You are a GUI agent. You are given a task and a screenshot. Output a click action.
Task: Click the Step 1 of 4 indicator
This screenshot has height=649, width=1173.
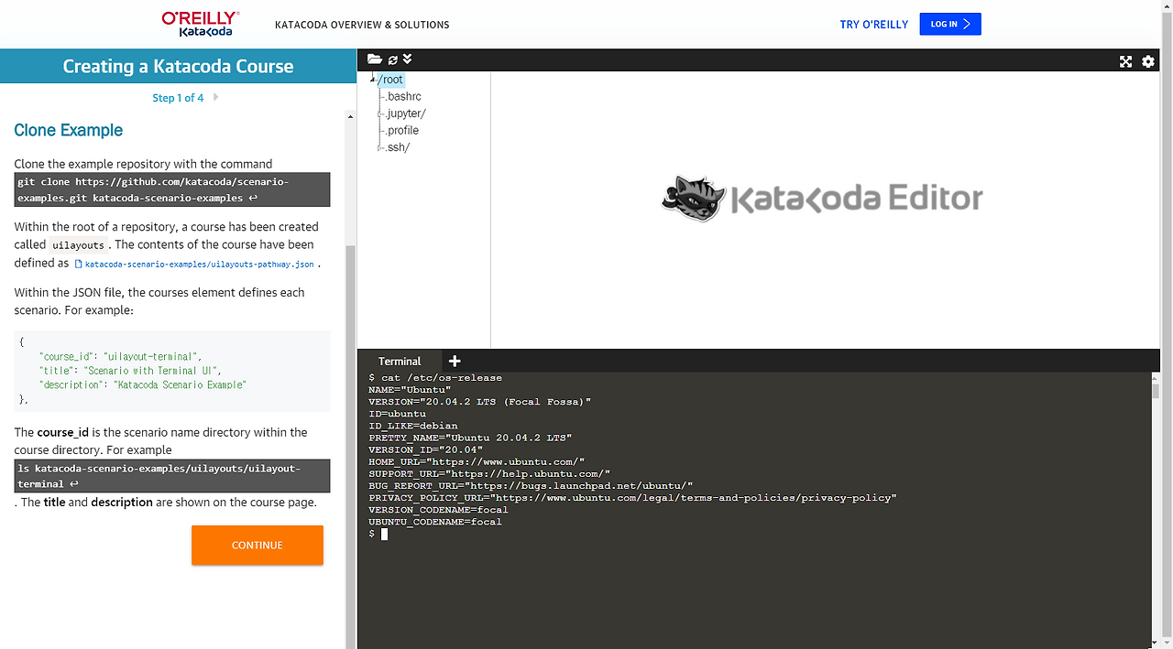(x=178, y=98)
